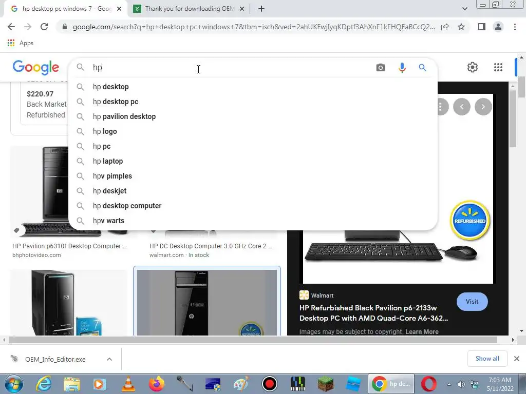
Task: Share this page using the address bar icon
Action: coord(445,27)
